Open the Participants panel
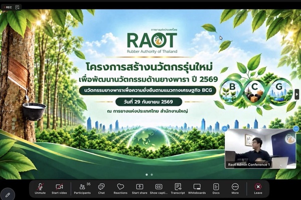 pyautogui.click(x=82, y=188)
